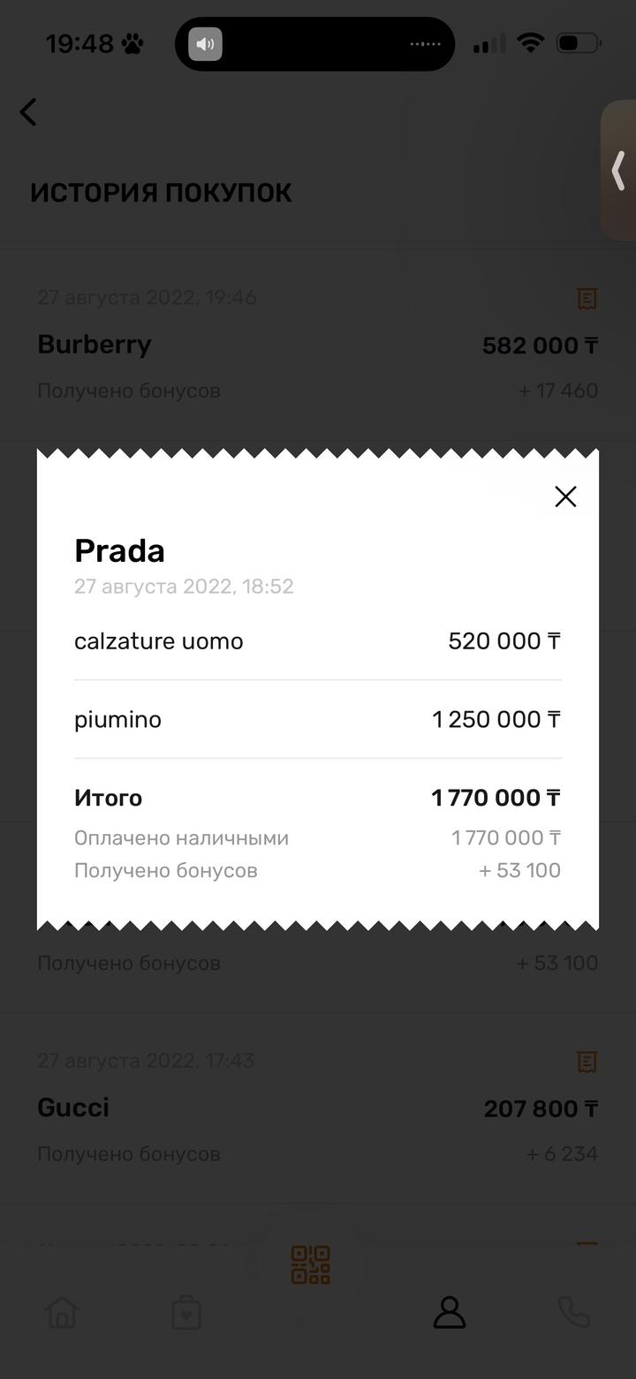Tap the back arrow above История покупок
This screenshot has height=1379, width=636.
(x=28, y=112)
